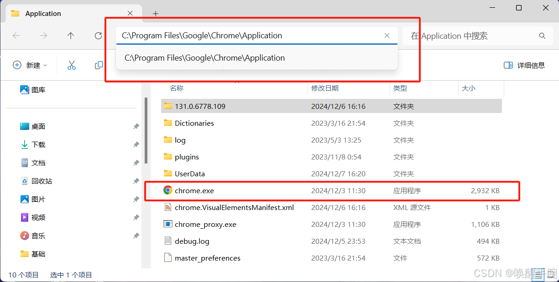
Task: Clear the address bar text
Action: click(387, 36)
